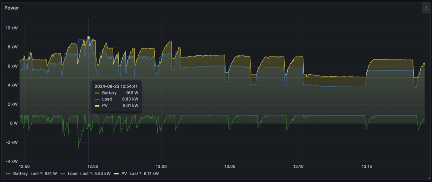The image size is (432, 182).
Task: Click the legend value Last *: 5.54 kW
Action: [95, 174]
